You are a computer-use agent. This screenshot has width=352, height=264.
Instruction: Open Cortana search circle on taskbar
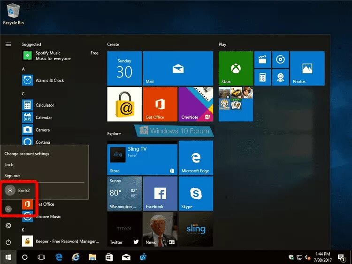[x=25, y=257]
